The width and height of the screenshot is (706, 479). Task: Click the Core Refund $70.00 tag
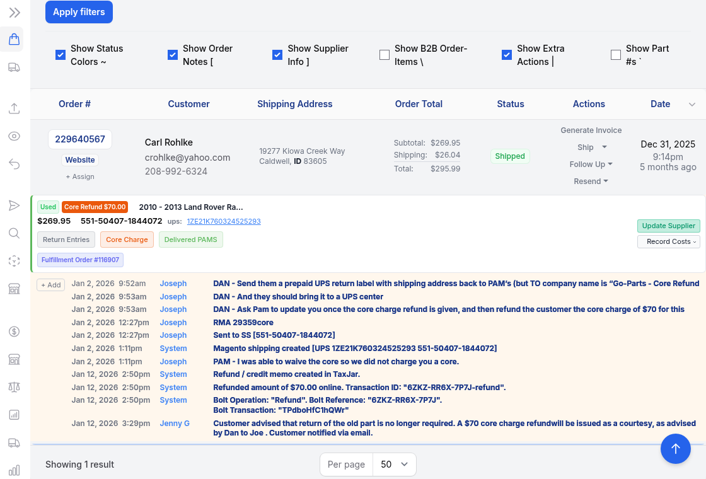95,207
